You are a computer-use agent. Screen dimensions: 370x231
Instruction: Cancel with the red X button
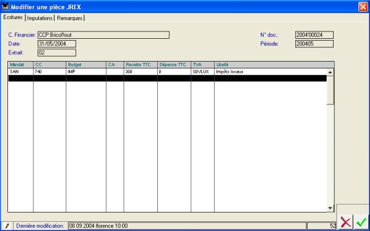pos(346,222)
